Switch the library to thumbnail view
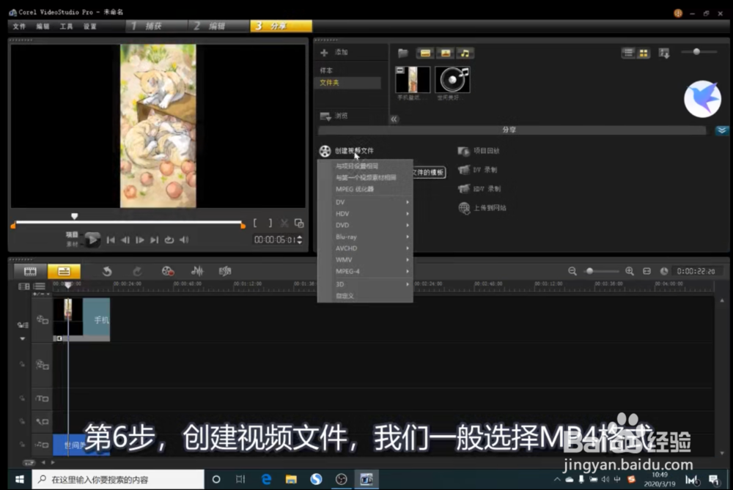 tap(644, 53)
